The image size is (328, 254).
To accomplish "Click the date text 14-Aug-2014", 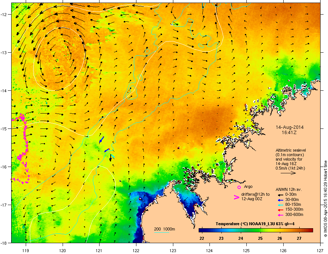I will click(290, 127).
